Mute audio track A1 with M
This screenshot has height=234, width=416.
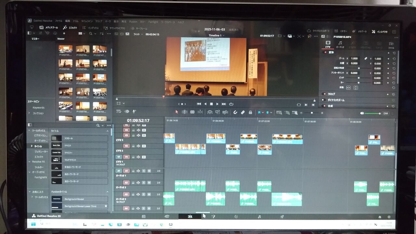[149, 171]
